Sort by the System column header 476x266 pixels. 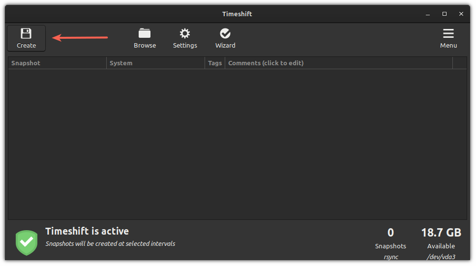(155, 63)
